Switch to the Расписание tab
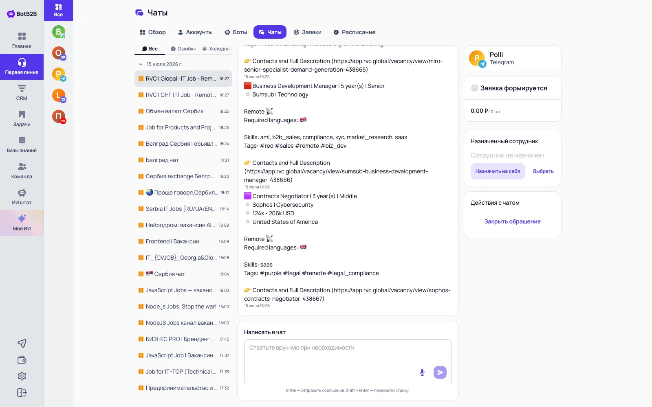The image size is (652, 407). [x=355, y=32]
